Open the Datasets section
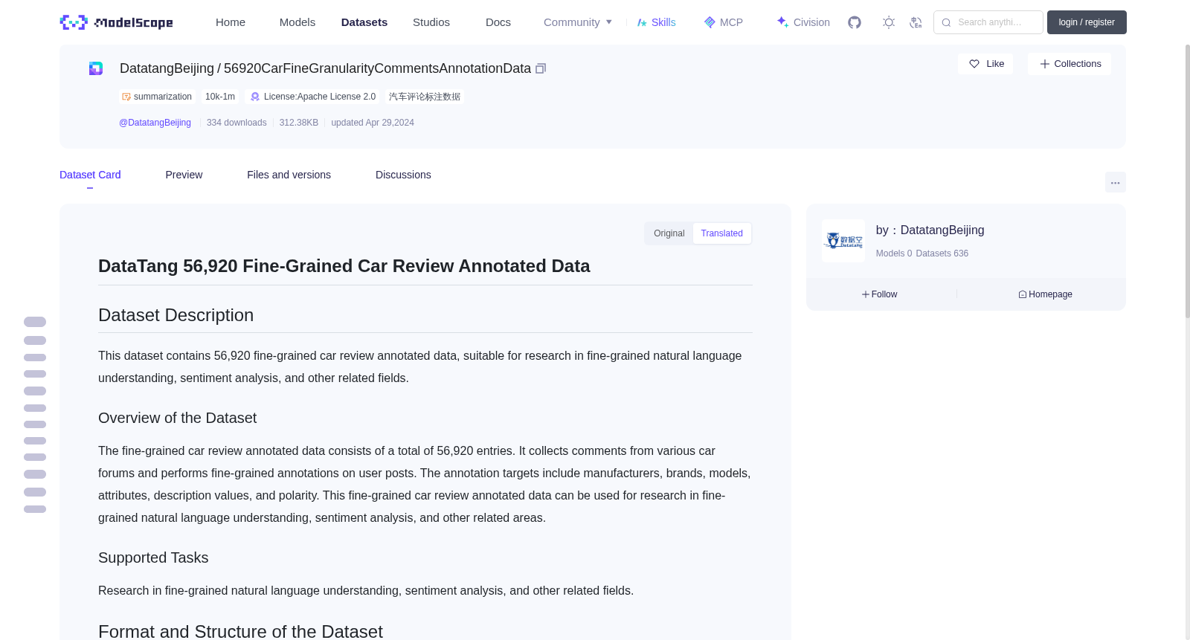1190x640 pixels. [x=364, y=22]
